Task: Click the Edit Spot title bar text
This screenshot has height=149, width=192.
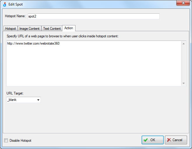Action: (x=15, y=4)
